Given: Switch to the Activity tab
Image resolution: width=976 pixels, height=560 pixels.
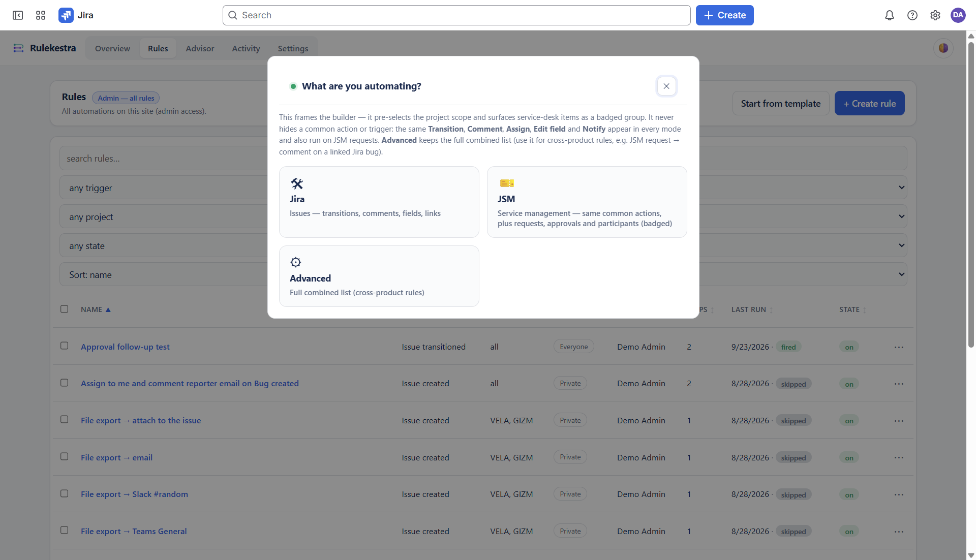Looking at the screenshot, I should coord(246,48).
